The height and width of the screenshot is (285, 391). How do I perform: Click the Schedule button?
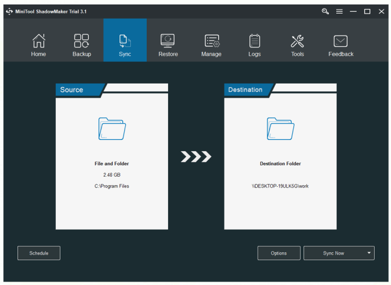(39, 253)
